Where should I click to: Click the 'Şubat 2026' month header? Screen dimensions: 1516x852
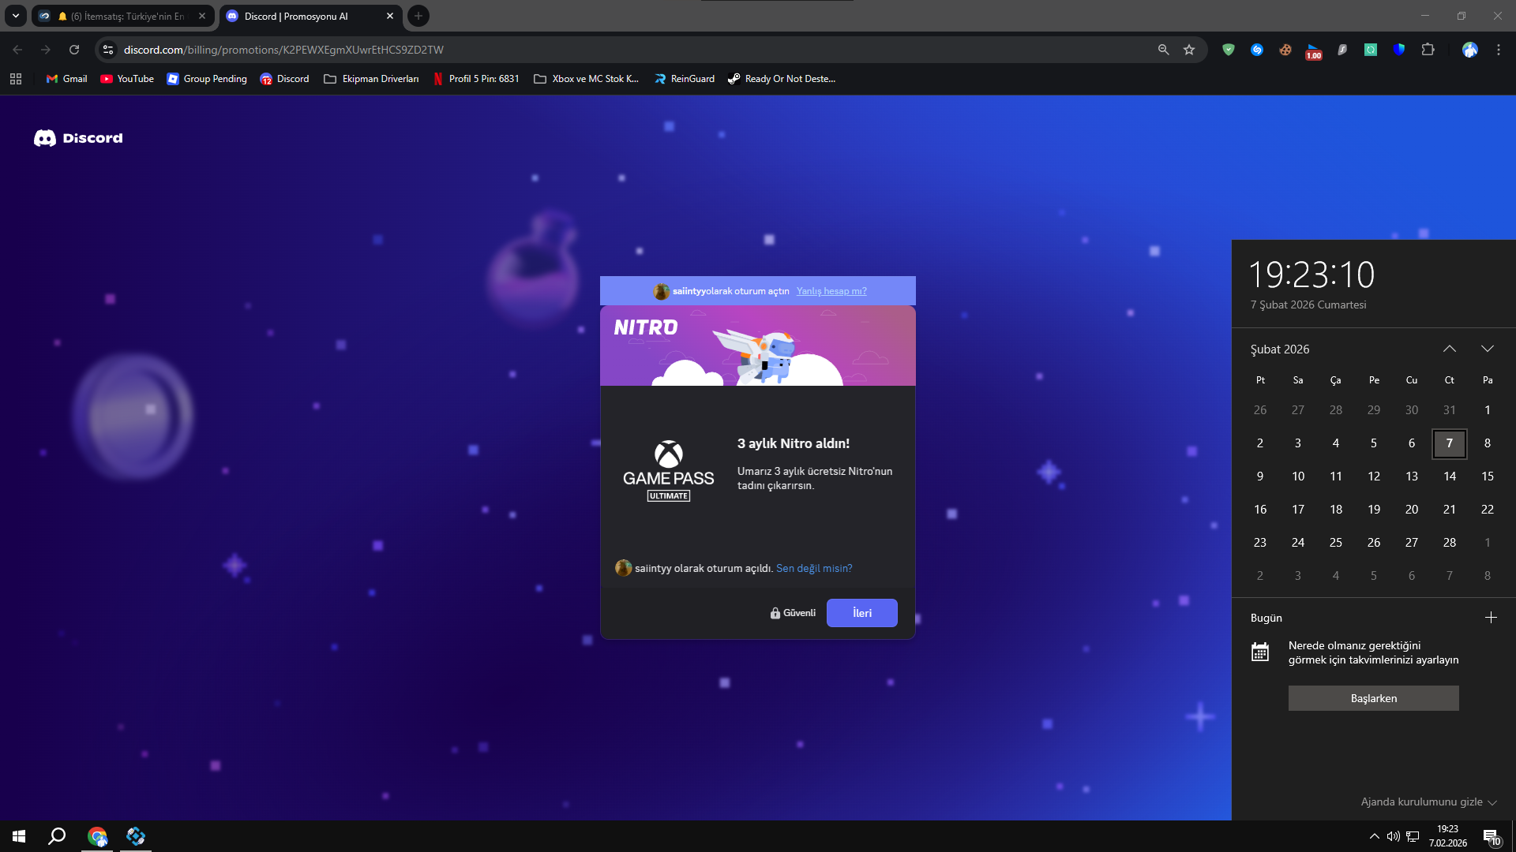tap(1280, 349)
